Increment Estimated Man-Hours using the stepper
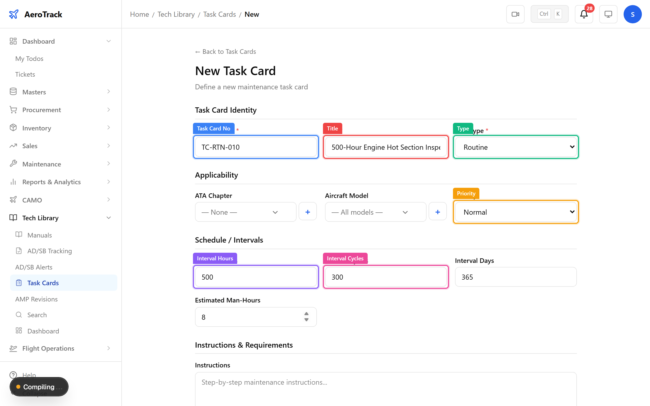Image resolution: width=650 pixels, height=406 pixels. pyautogui.click(x=306, y=314)
